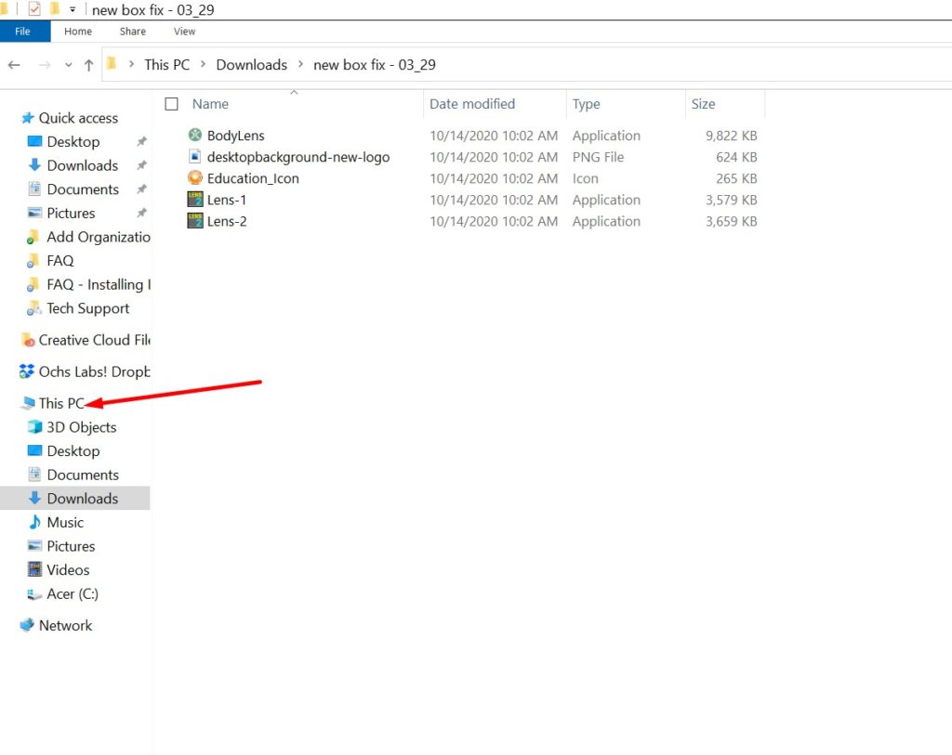This screenshot has width=952, height=755.
Task: Open Quick Access Toolbar customize dropdown
Action: coord(73,10)
